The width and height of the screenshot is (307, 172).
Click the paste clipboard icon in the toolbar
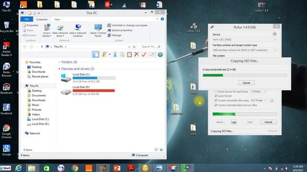point(129,54)
